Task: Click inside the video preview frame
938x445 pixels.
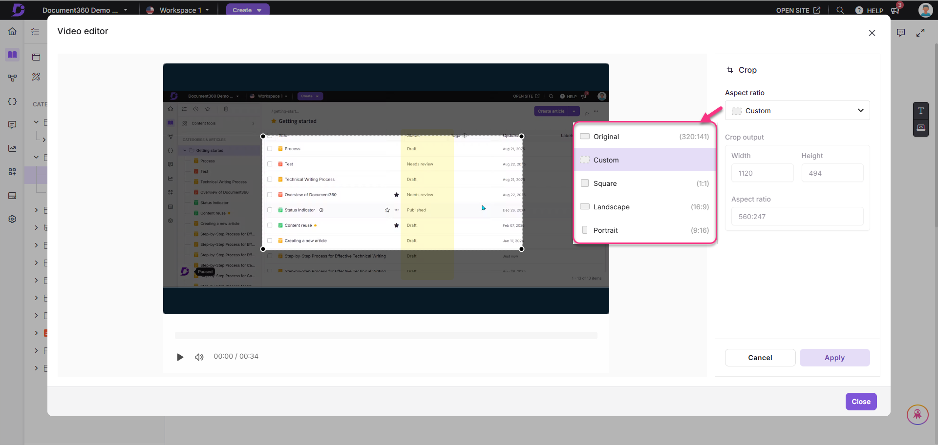Action: tap(386, 189)
